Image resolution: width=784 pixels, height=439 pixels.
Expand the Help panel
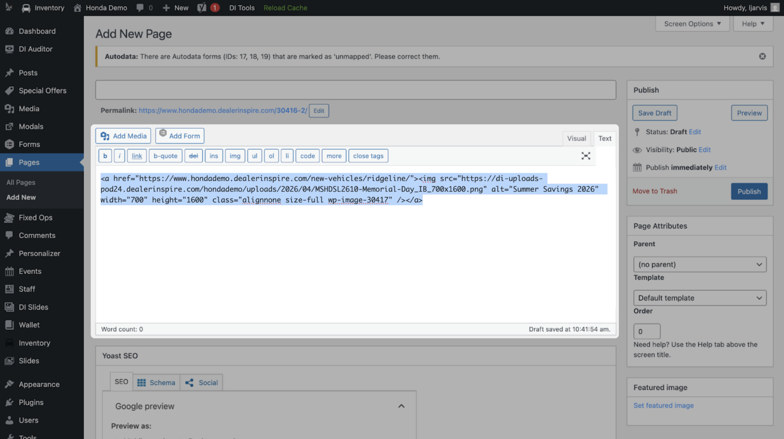click(753, 24)
